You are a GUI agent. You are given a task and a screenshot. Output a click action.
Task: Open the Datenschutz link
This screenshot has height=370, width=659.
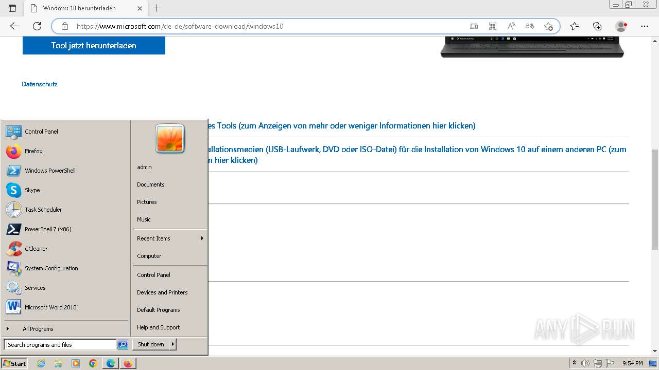click(40, 84)
